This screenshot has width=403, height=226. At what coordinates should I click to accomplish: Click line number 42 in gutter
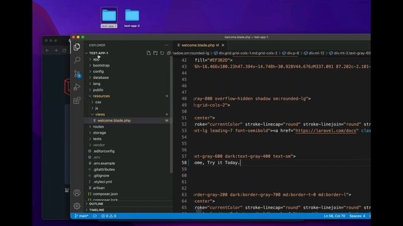184,60
